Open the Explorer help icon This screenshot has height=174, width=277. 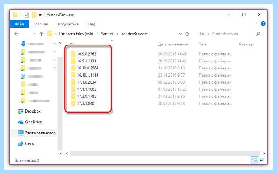[263, 24]
